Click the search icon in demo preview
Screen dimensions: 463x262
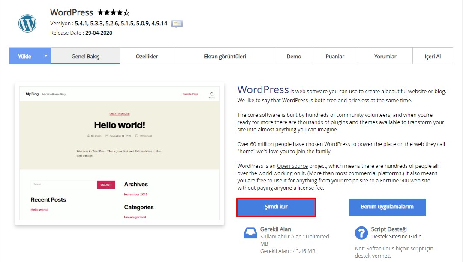[211, 95]
